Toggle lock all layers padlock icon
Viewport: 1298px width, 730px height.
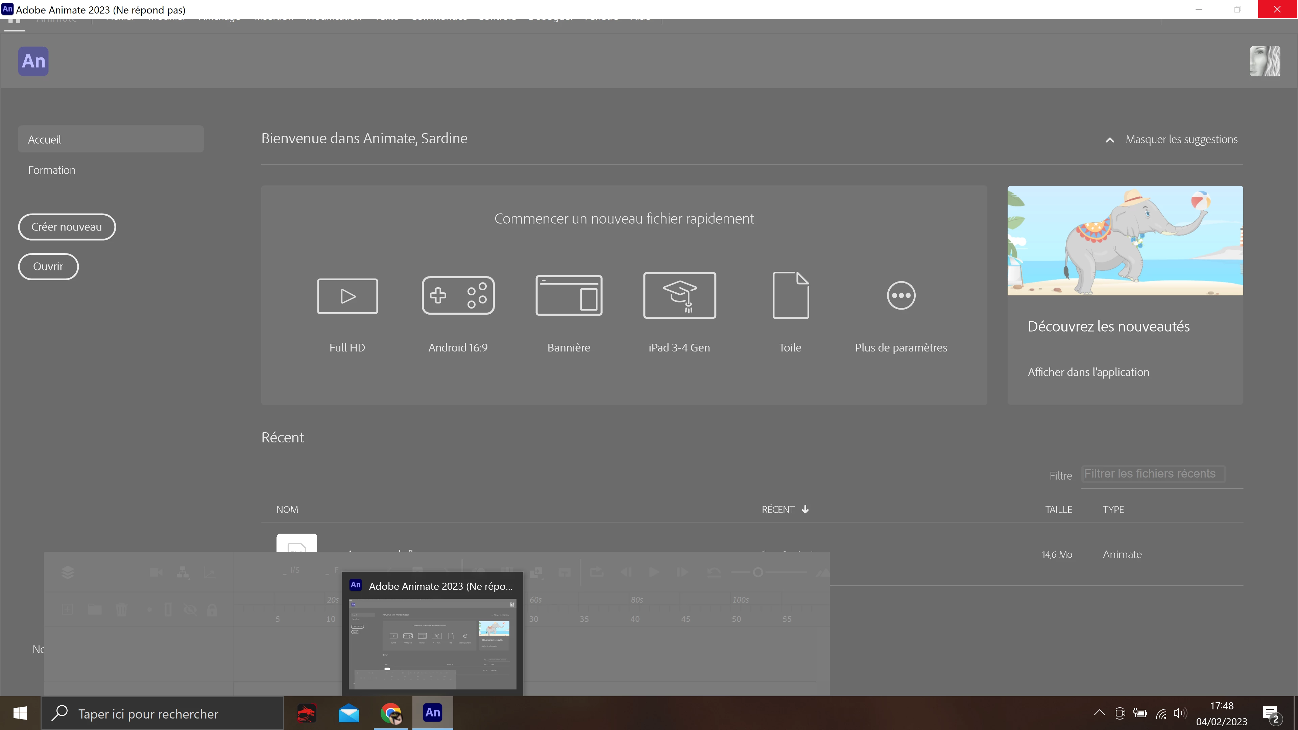point(212,610)
